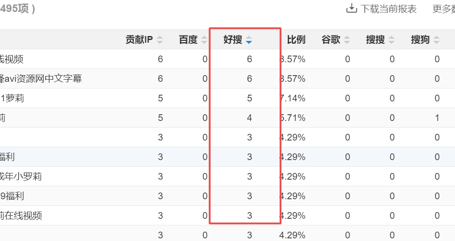Click the 贡献IP header text
Image resolution: width=455 pixels, height=241 pixels.
(139, 40)
